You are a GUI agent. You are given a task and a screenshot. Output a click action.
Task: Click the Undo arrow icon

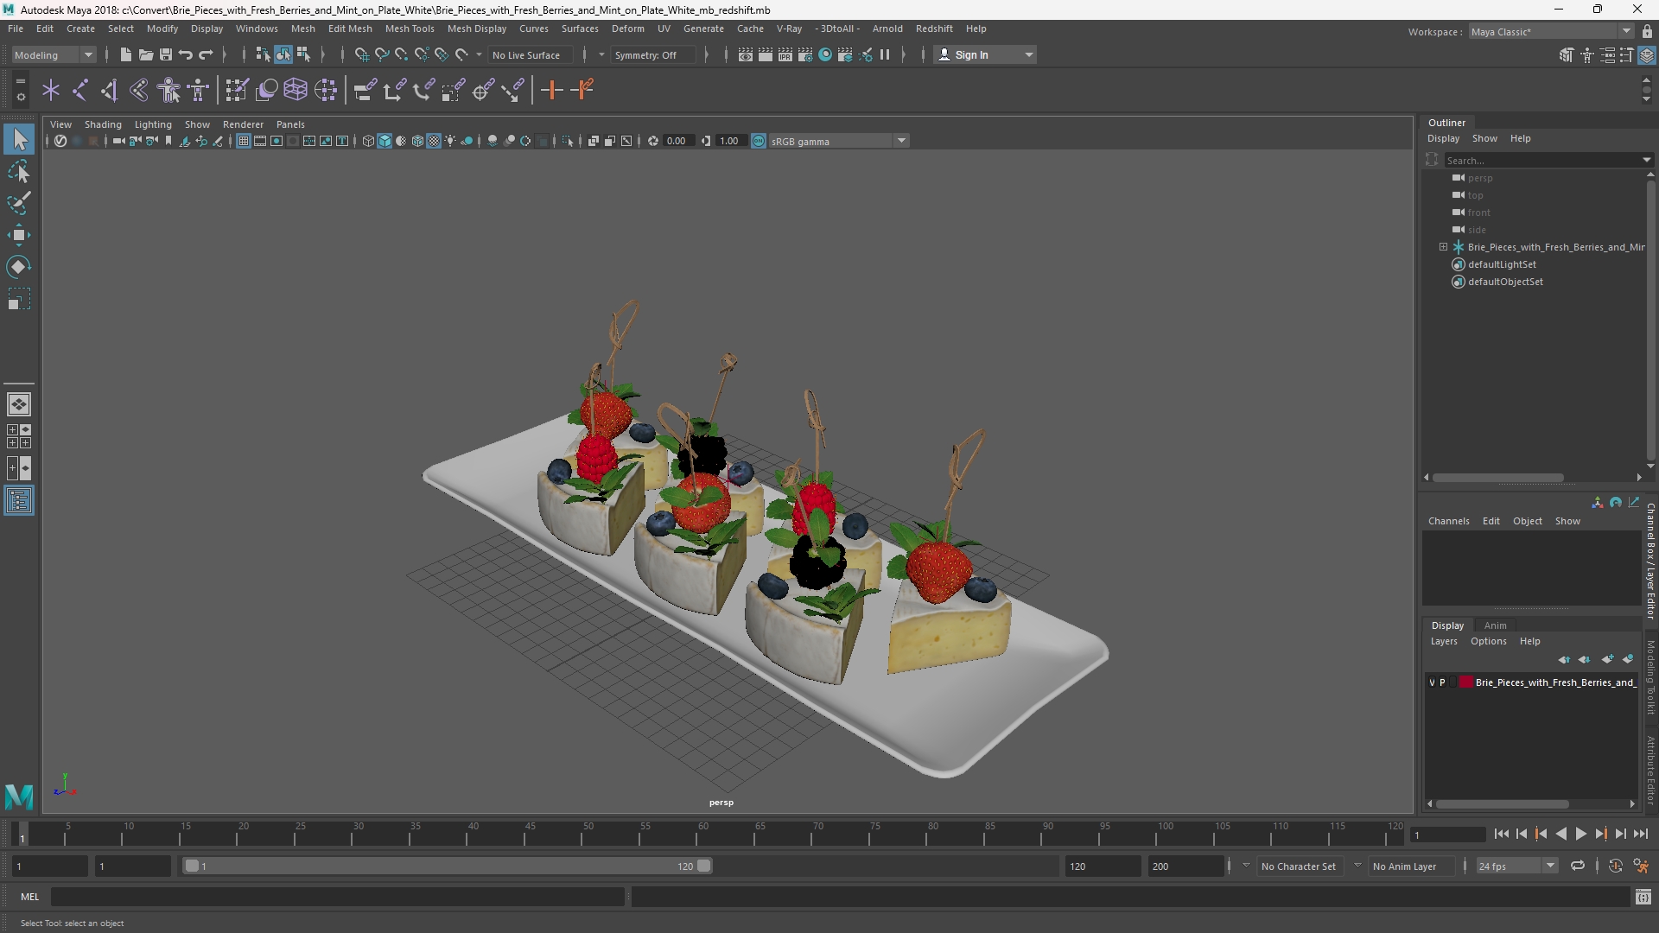coord(185,54)
